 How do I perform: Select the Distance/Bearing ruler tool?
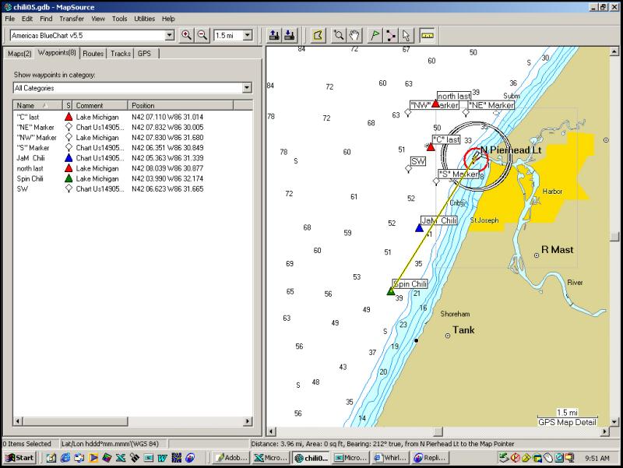[428, 35]
